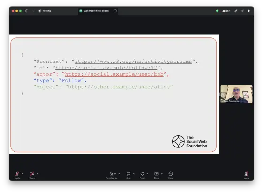Screen dimensions: 263x193
Task: Click the speaker's video thumbnail
Action: 236,94
